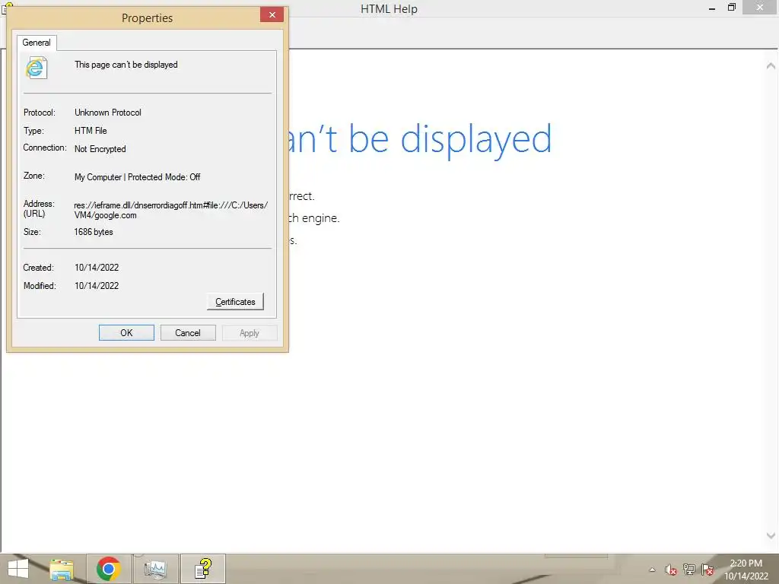Show hidden system tray icons
779x584 pixels.
tap(652, 570)
